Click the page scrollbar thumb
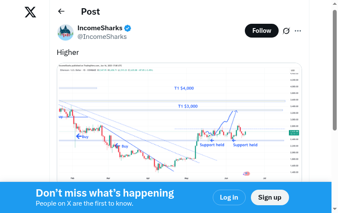This screenshot has width=338, height=213. 335,69
